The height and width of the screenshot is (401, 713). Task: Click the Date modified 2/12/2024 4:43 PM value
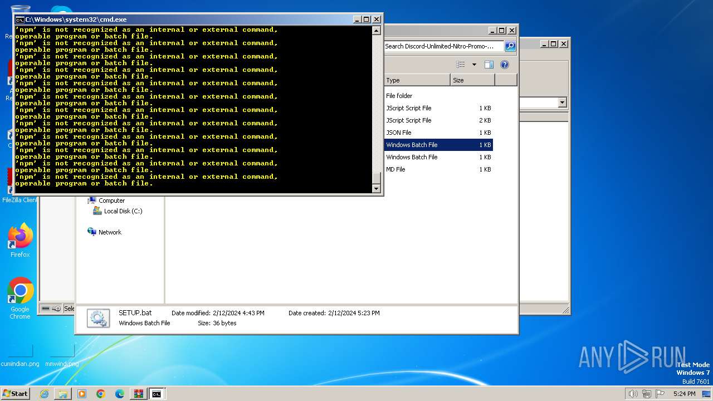[238, 313]
